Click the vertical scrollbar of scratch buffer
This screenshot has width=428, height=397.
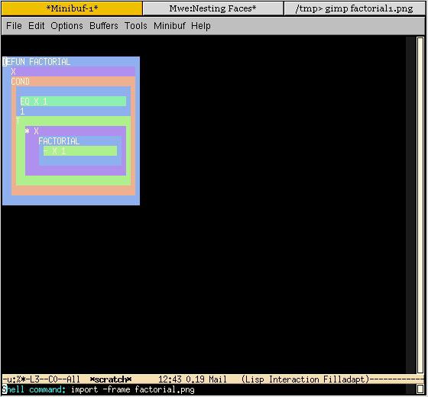(x=420, y=205)
